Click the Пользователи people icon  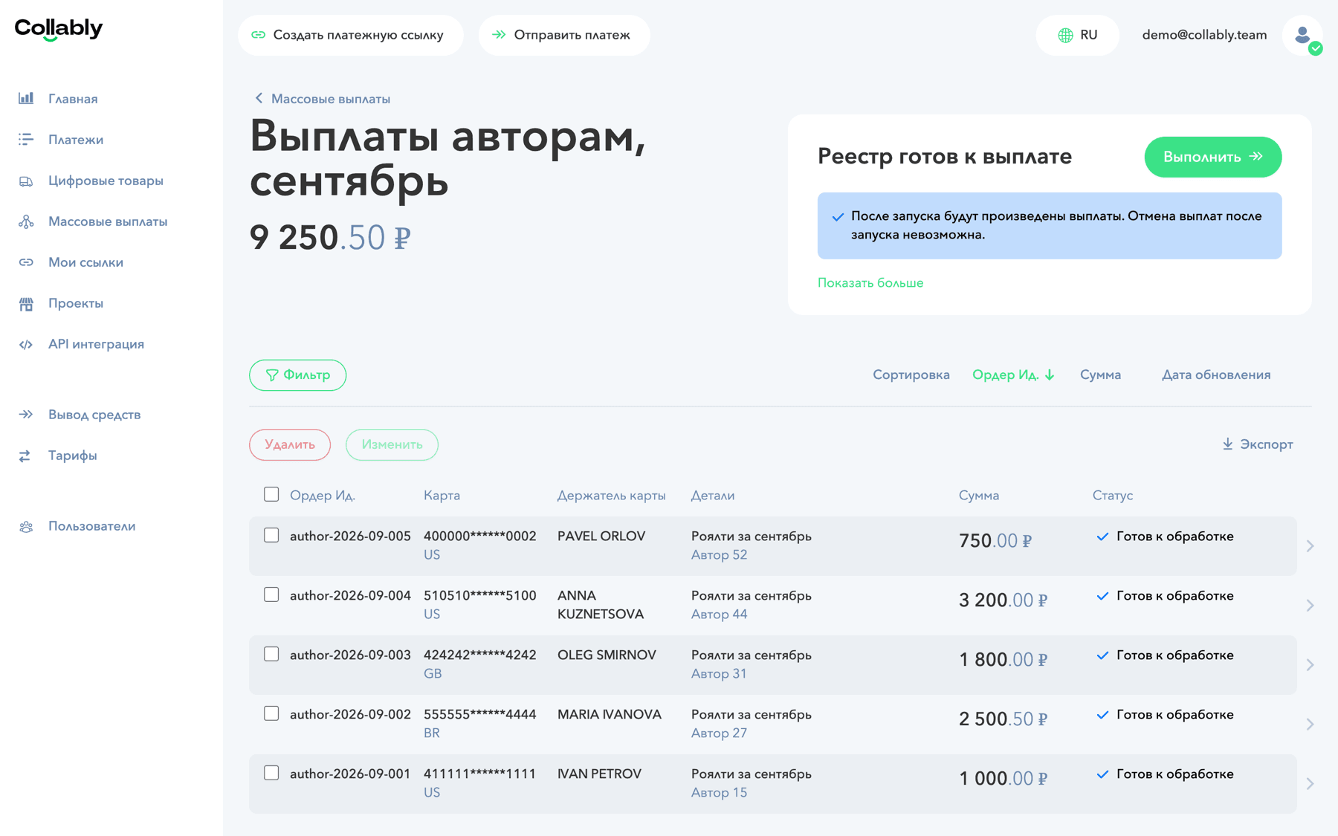point(26,526)
